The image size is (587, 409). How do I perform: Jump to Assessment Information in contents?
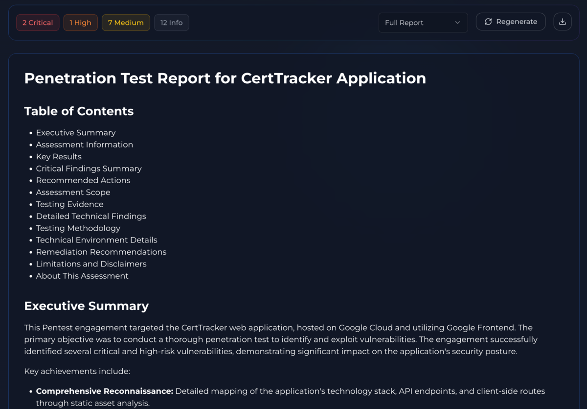click(85, 144)
